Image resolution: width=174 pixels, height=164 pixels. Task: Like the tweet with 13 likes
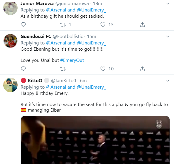pyautogui.click(x=103, y=24)
